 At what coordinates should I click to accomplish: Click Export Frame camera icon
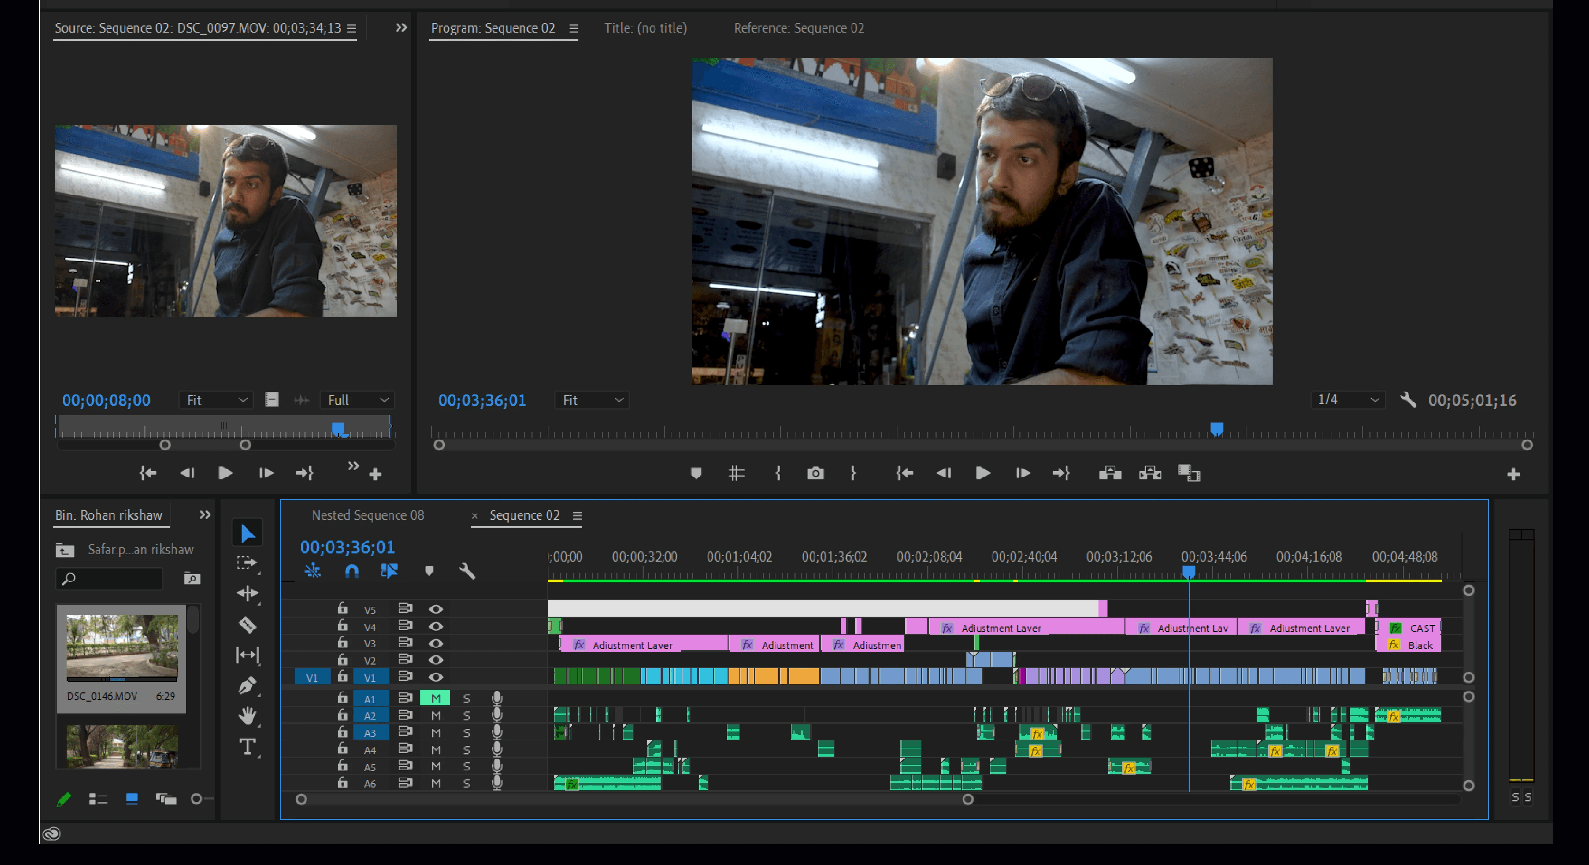[816, 474]
